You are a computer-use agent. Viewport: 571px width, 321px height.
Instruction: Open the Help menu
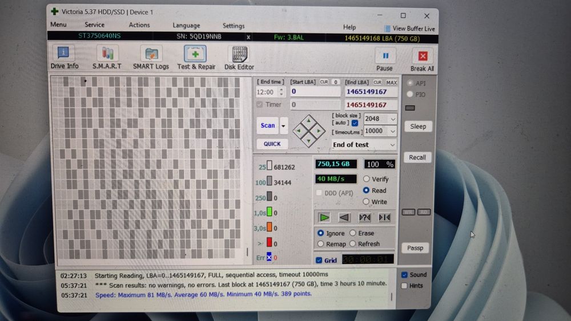pos(349,27)
